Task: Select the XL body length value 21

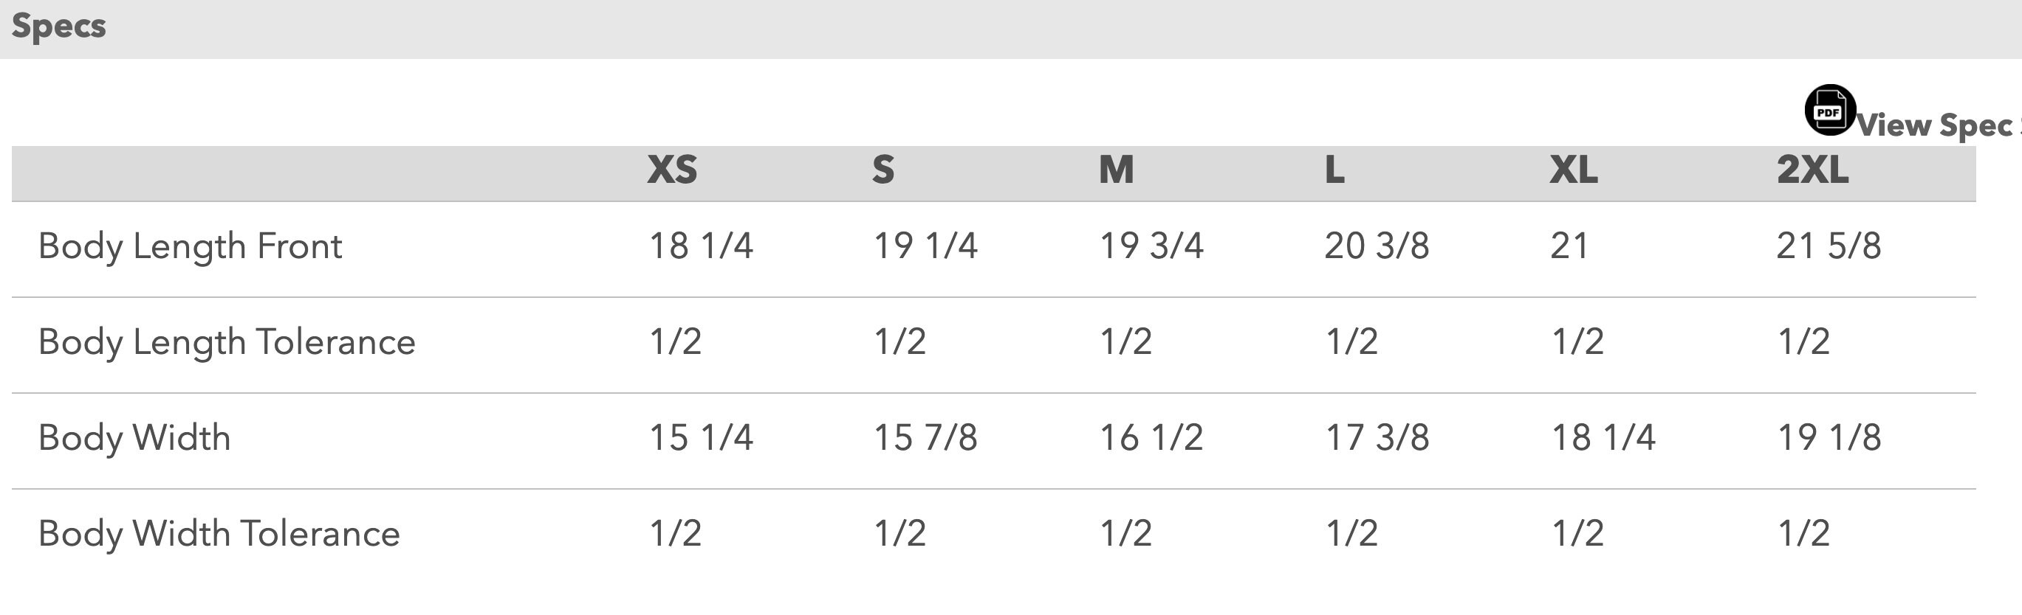Action: pyautogui.click(x=1570, y=246)
